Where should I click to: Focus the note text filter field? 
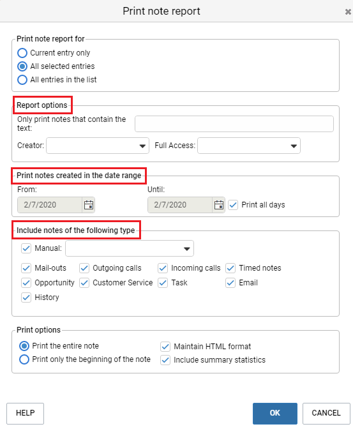pyautogui.click(x=234, y=124)
